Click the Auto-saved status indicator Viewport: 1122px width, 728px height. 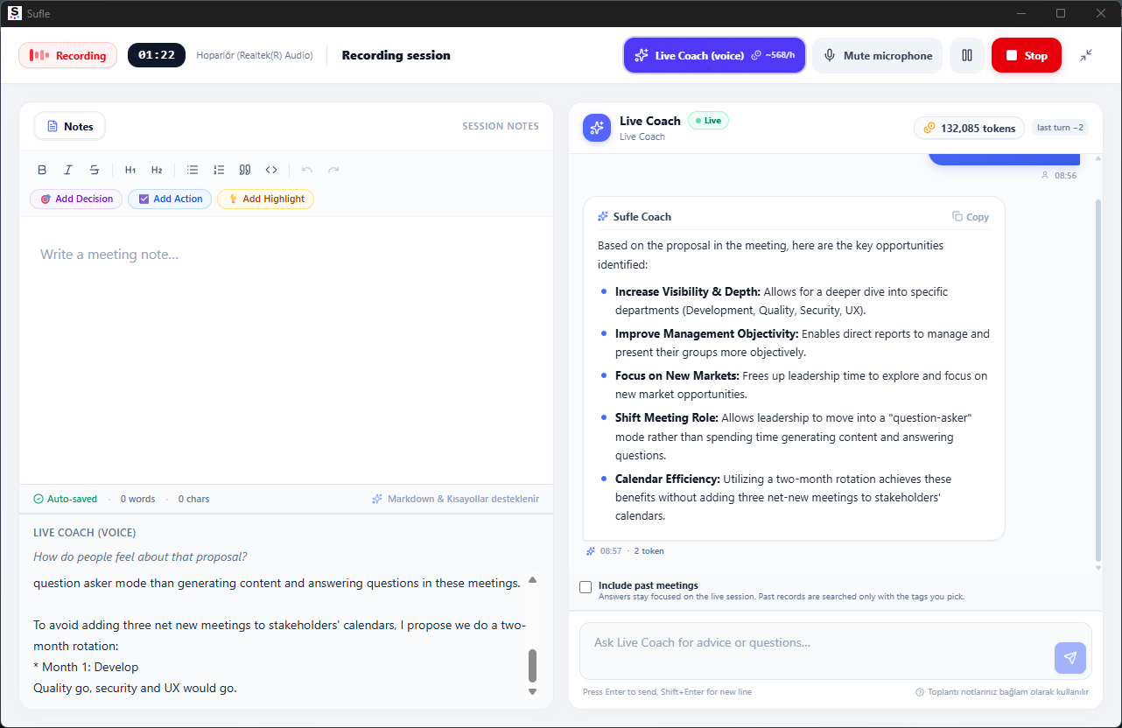tap(66, 499)
